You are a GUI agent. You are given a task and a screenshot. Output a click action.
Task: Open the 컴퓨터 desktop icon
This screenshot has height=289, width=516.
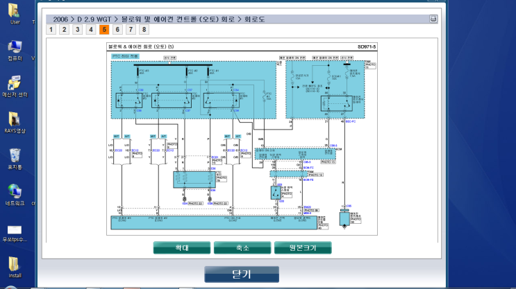click(15, 51)
